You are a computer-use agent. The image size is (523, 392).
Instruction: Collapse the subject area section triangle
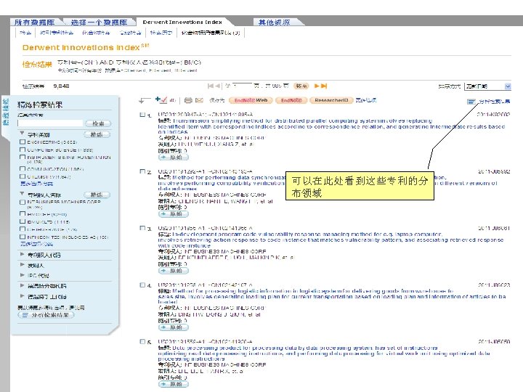[22, 134]
